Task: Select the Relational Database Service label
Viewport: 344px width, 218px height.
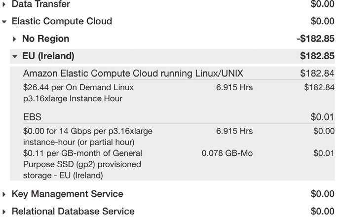Action: tap(73, 211)
